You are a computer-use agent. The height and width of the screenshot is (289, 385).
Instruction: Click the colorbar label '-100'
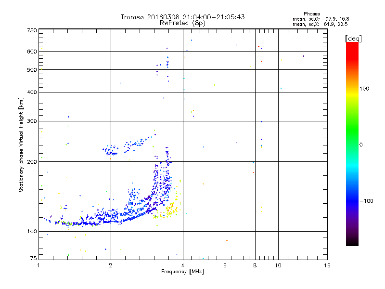pyautogui.click(x=366, y=201)
